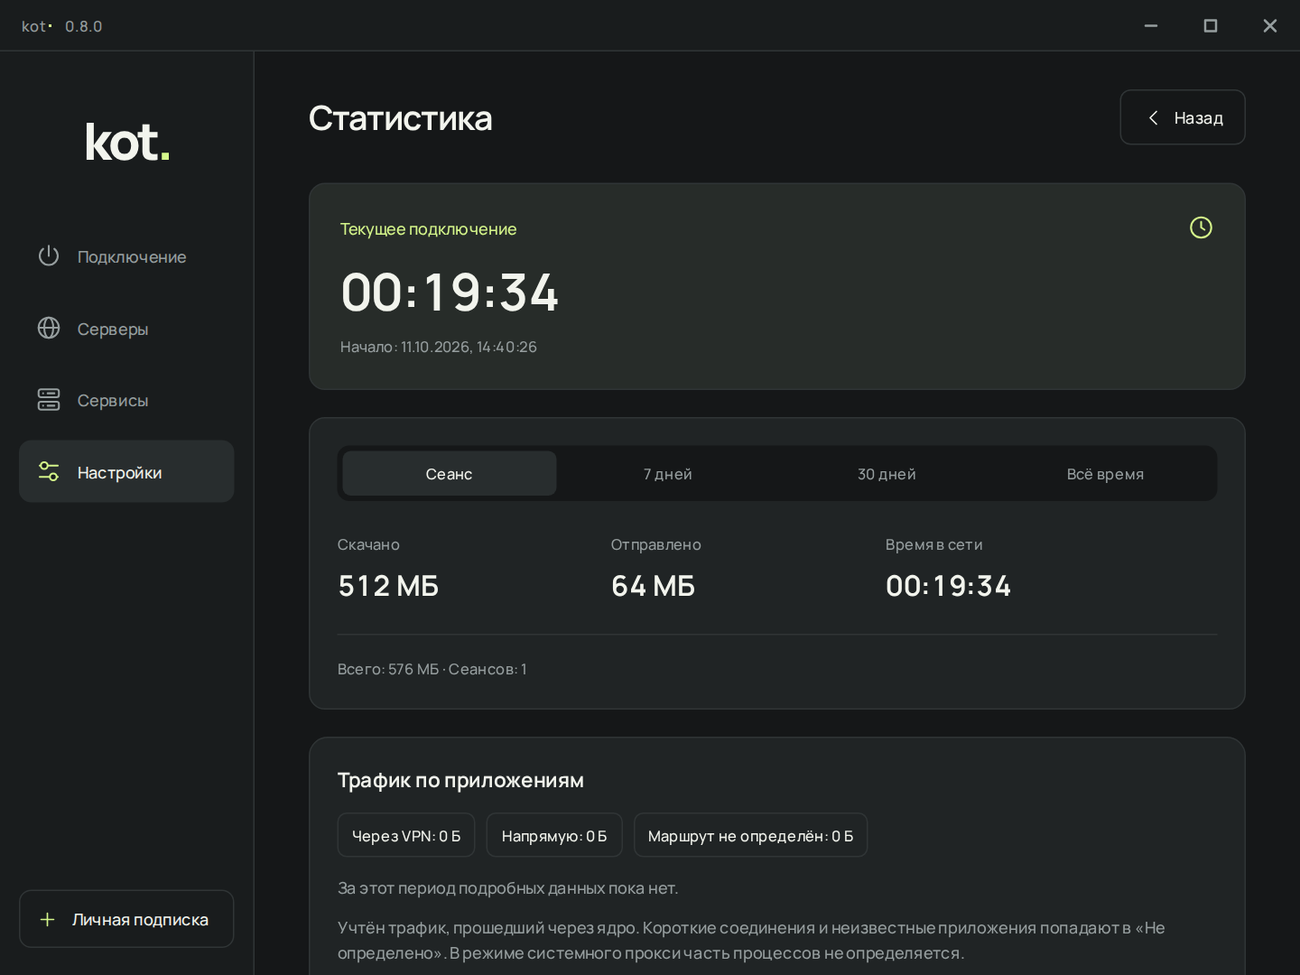Click the Текущее подключение label
The width and height of the screenshot is (1300, 975).
tap(428, 229)
